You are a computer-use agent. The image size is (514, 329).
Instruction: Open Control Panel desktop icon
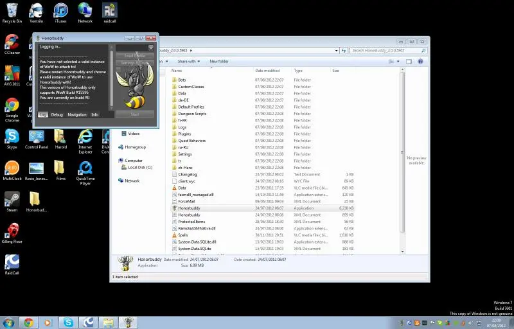(37, 139)
